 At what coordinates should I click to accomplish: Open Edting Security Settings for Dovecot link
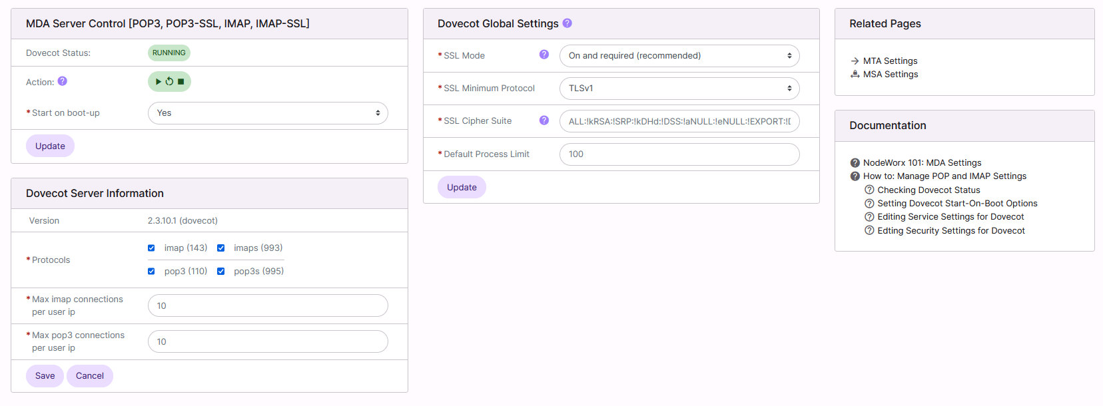(x=951, y=231)
